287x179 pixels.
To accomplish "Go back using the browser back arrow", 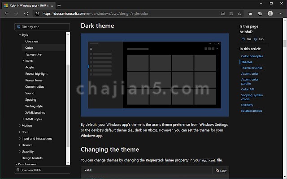I will point(7,13).
